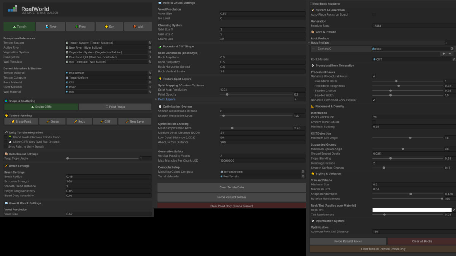Viewport: 456px width, 256px height.
Task: Open picker for Terrain Material under Compute Setup
Action: point(303,176)
